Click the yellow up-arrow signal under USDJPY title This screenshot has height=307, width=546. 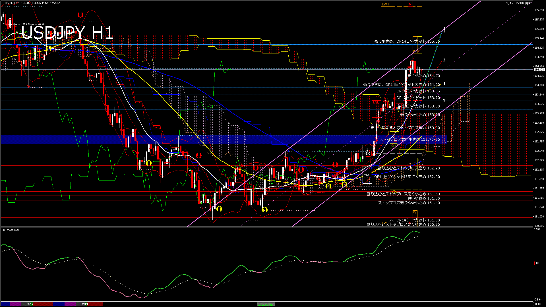[49, 48]
